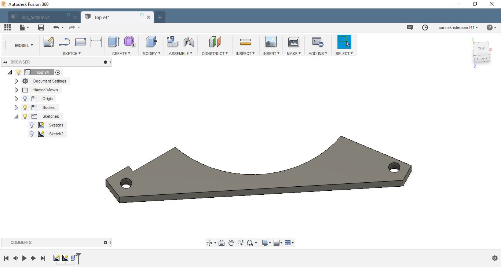This screenshot has height=267, width=501.
Task: Open the CREATE menu
Action: click(x=121, y=54)
